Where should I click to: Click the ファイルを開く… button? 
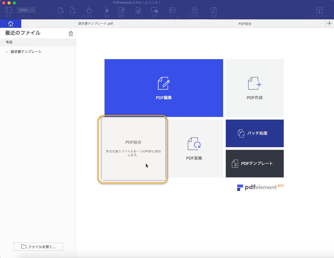pos(38,247)
